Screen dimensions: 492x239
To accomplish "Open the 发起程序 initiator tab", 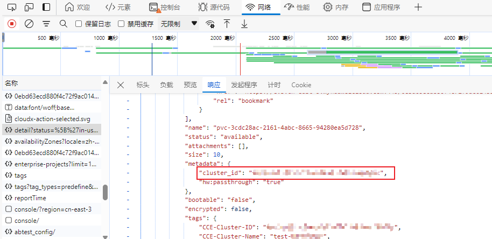I will tap(244, 85).
